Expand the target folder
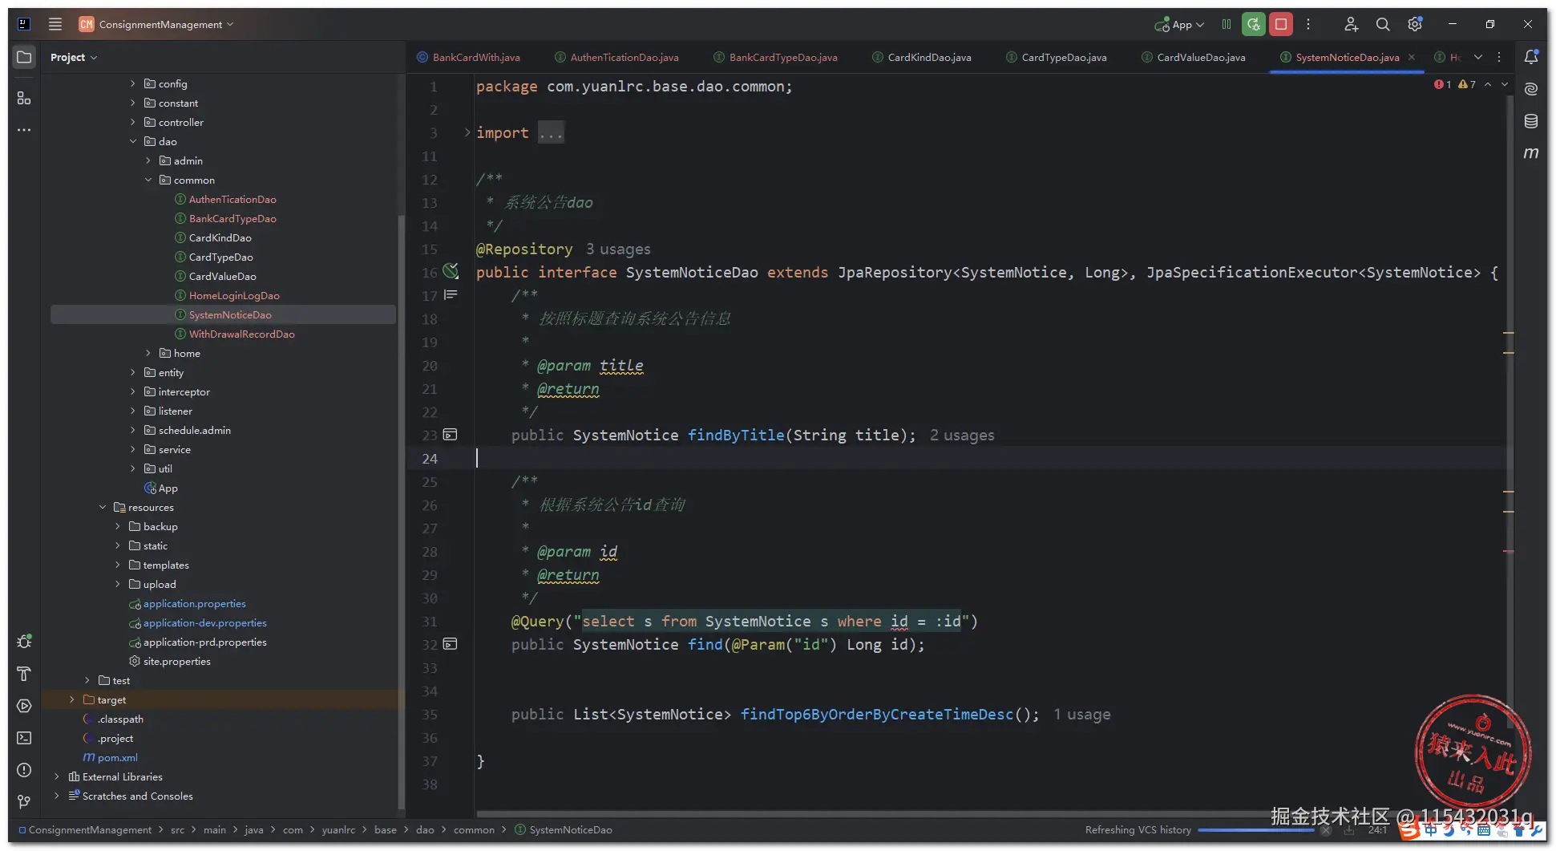The width and height of the screenshot is (1556, 851). tap(72, 700)
